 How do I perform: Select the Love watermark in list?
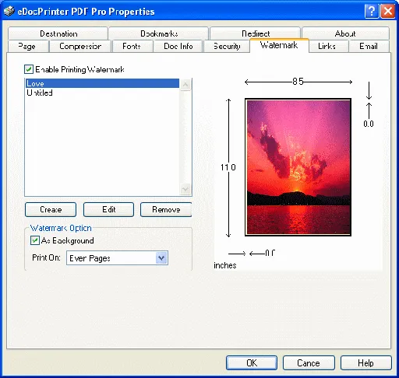pos(102,83)
